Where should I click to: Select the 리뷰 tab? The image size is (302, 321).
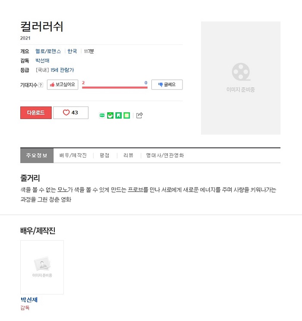click(x=128, y=155)
